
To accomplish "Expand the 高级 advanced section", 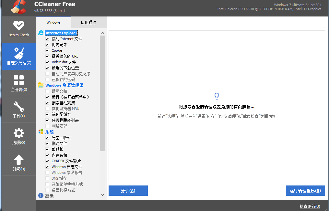I will tap(49, 195).
